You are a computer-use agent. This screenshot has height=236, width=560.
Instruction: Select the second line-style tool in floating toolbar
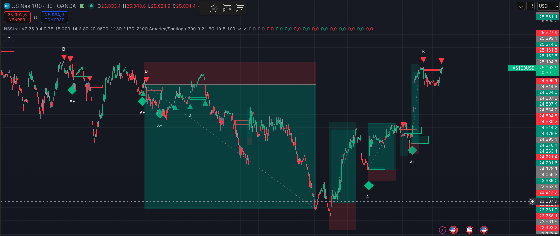click(x=227, y=8)
